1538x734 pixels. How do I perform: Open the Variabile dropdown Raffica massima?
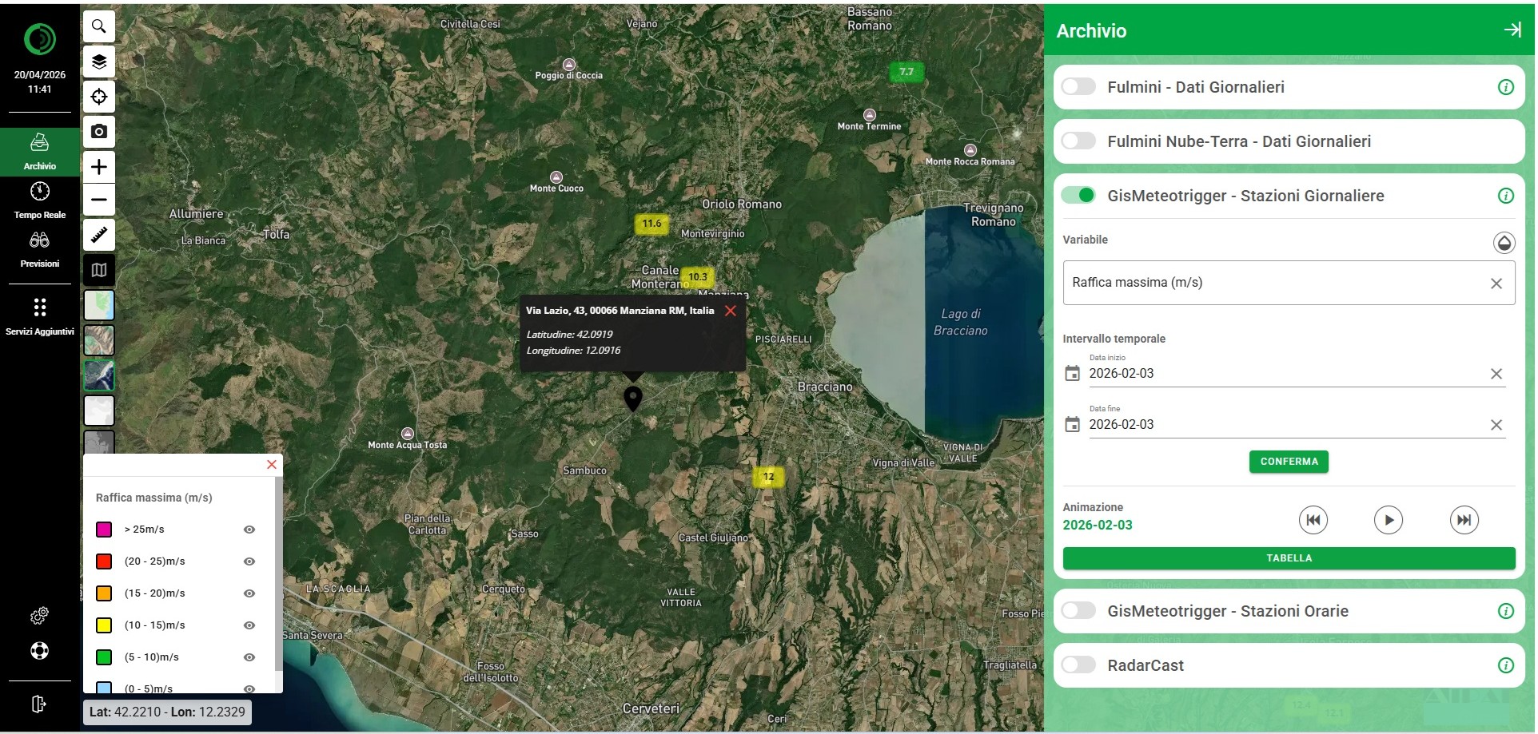[x=1277, y=283]
